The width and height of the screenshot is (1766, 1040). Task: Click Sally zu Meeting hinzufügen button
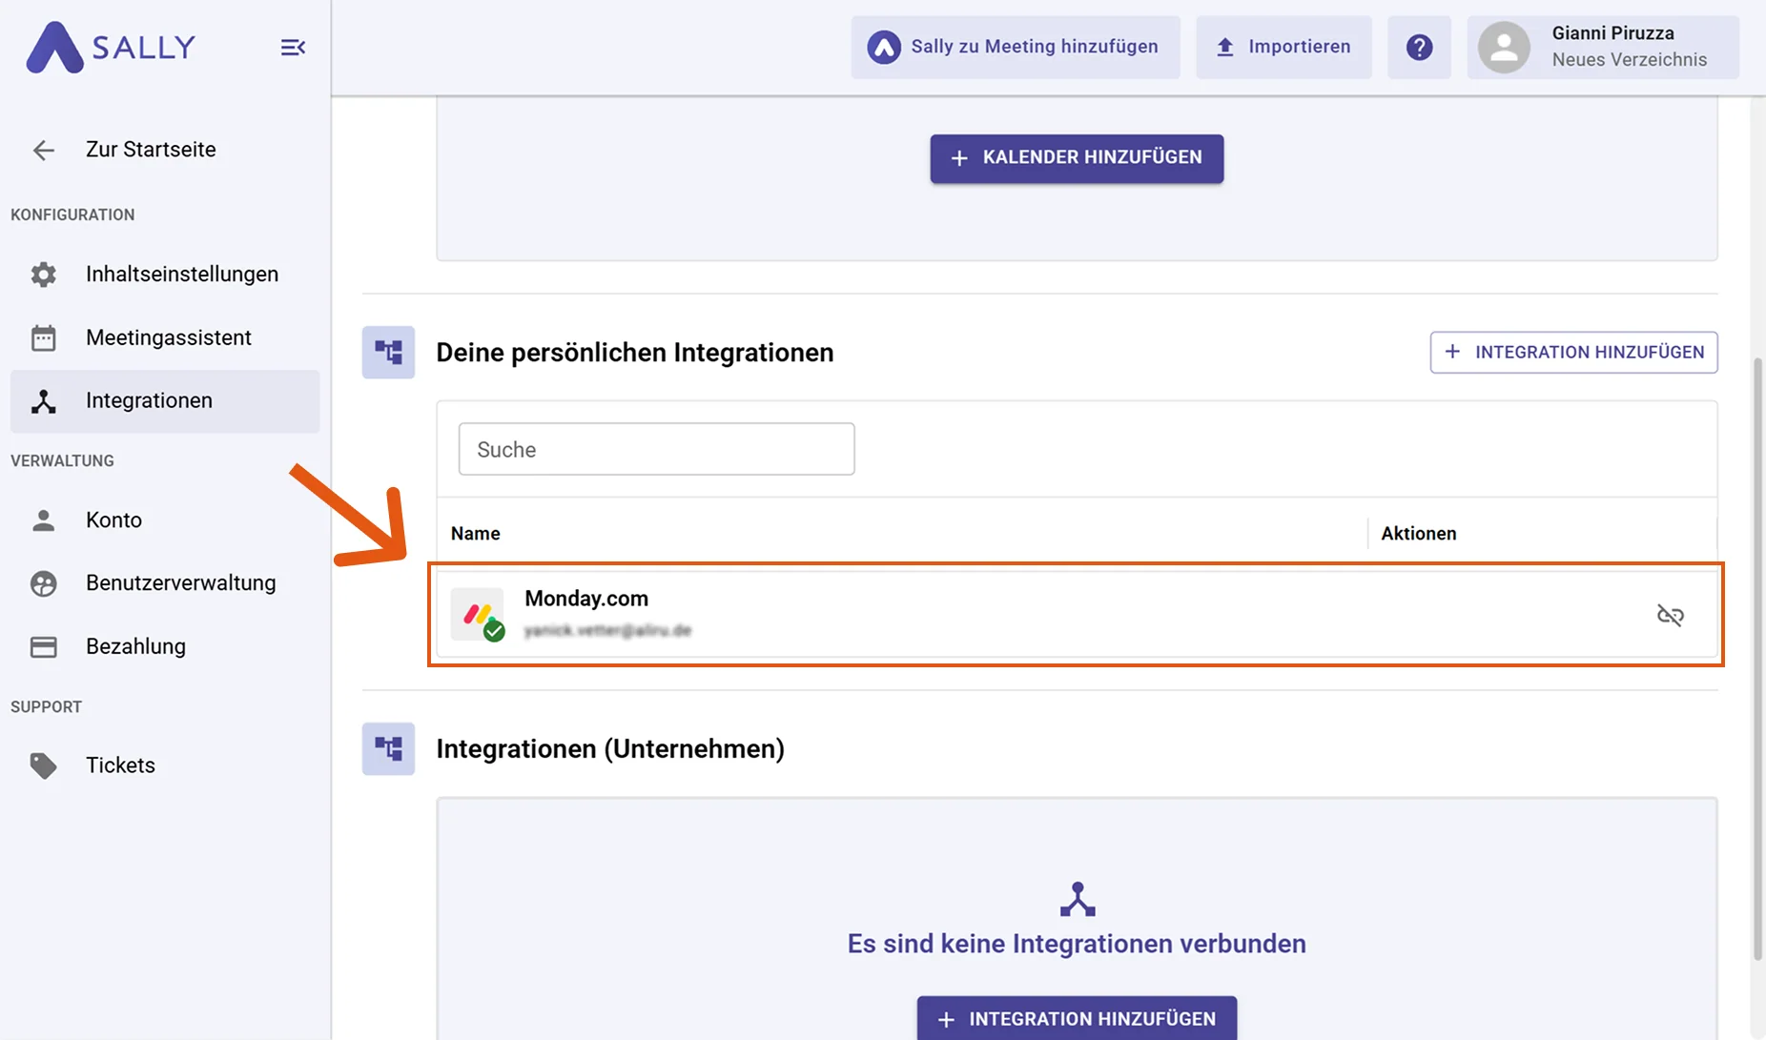[1016, 47]
